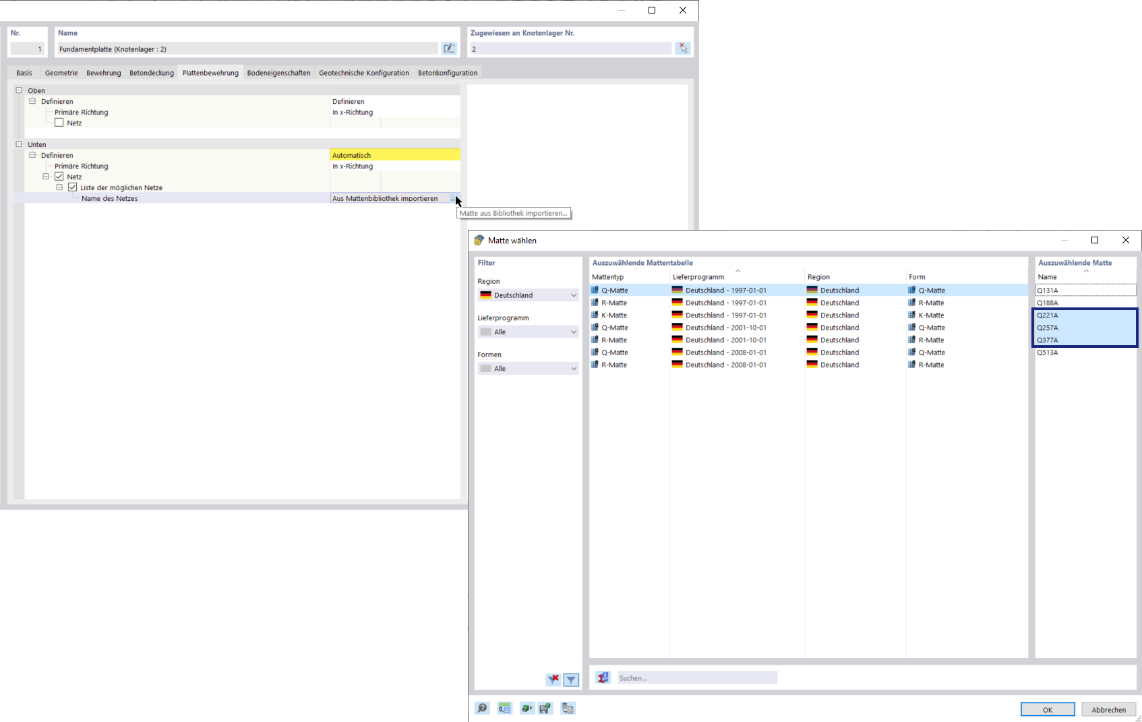
Task: Select the K-Matte row in Mattentyp column
Action: point(614,315)
